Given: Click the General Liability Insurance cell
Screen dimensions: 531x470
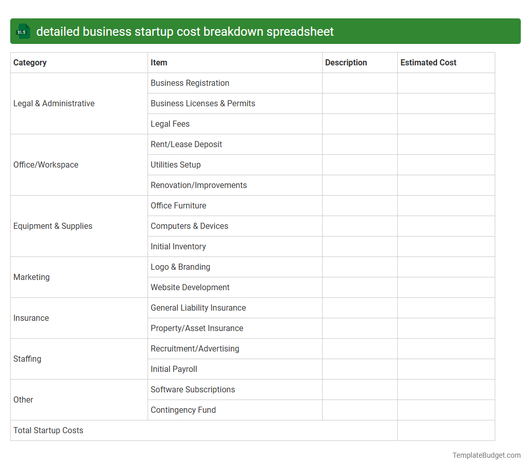Looking at the screenshot, I should point(198,308).
